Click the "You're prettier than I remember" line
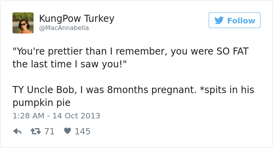Viewport: 273px width, 148px height. click(x=89, y=51)
